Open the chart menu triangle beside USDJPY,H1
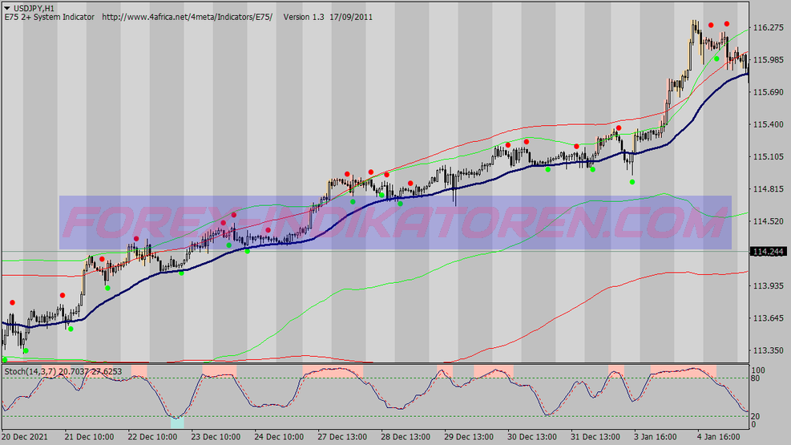 7,9
